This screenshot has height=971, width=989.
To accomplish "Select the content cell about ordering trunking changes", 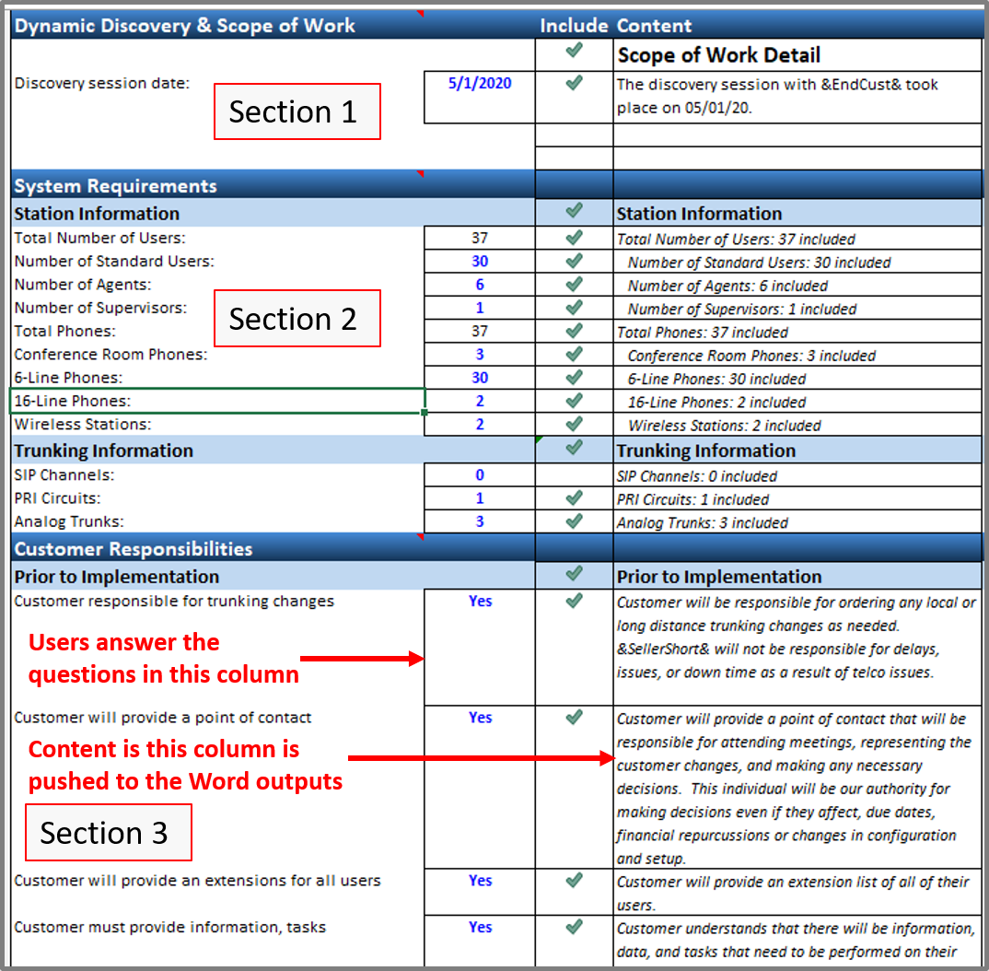I will (797, 648).
